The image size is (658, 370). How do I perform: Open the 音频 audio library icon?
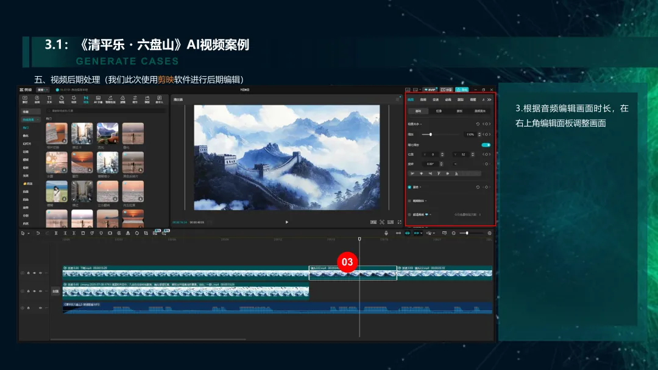point(37,99)
